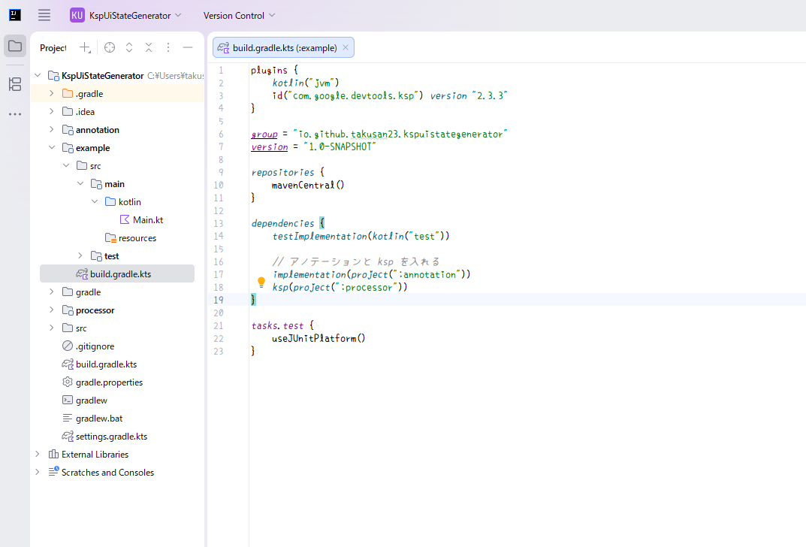Click the Project tool window folder icon
Screen dimensions: 806x547
click(x=15, y=46)
